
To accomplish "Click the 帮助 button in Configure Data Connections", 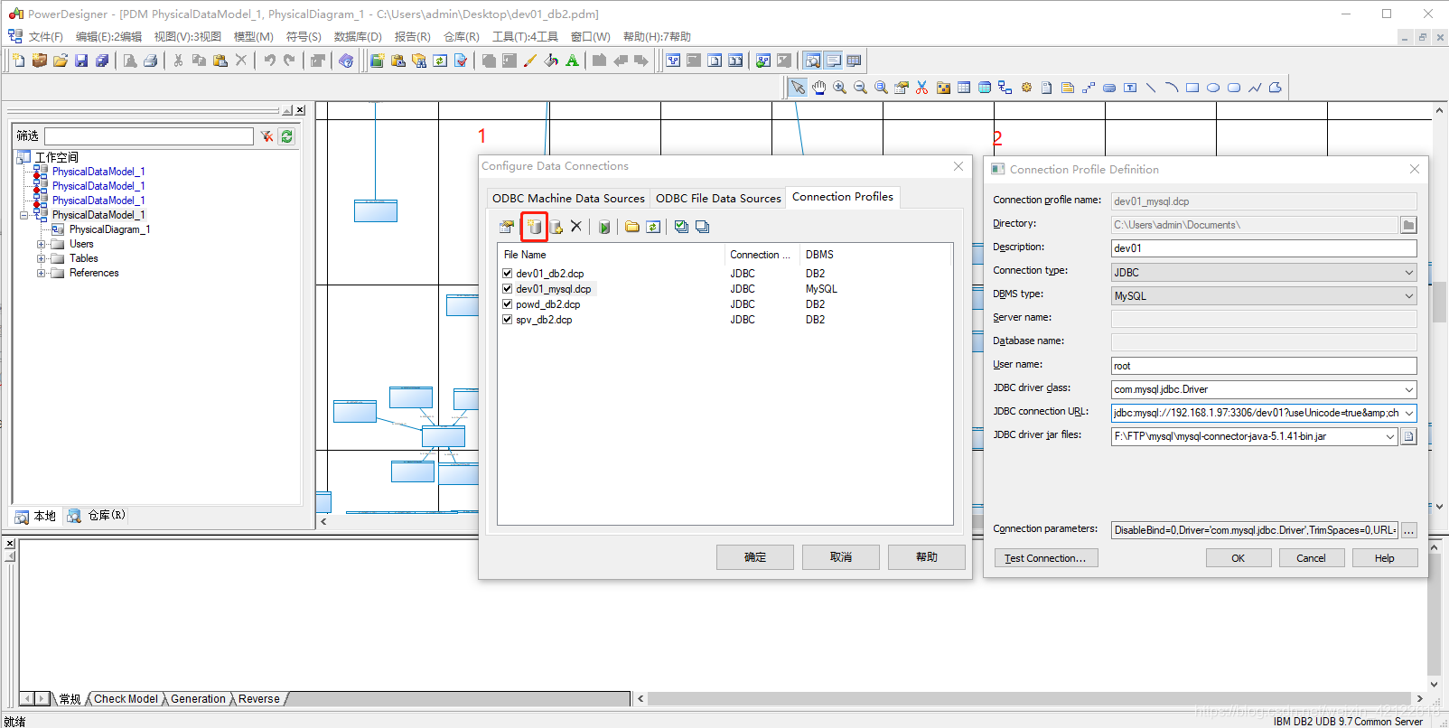I will 927,557.
